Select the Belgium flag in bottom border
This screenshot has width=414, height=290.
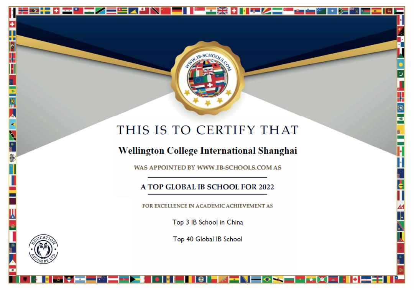[x=190, y=279]
